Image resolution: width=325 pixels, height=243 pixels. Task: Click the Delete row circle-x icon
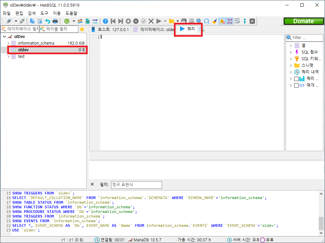[136, 21]
